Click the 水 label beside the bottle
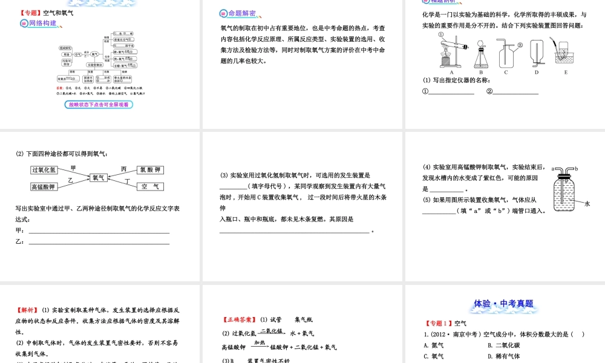The width and height of the screenshot is (605, 363). (x=587, y=204)
